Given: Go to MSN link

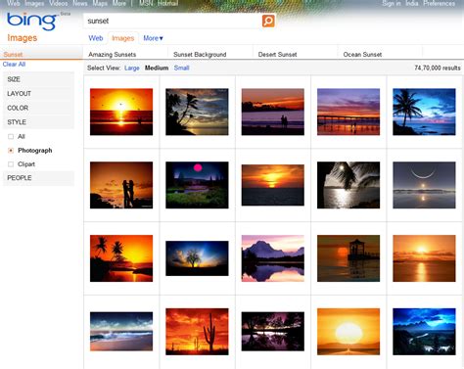Looking at the screenshot, I should pyautogui.click(x=146, y=3).
